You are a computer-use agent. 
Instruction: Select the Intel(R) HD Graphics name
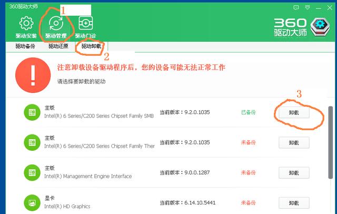[x=67, y=207]
